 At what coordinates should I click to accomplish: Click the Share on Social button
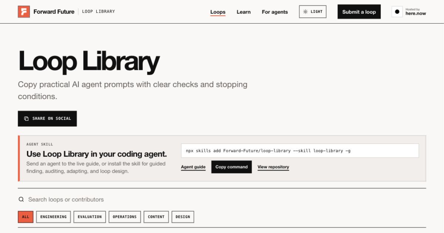tap(47, 118)
